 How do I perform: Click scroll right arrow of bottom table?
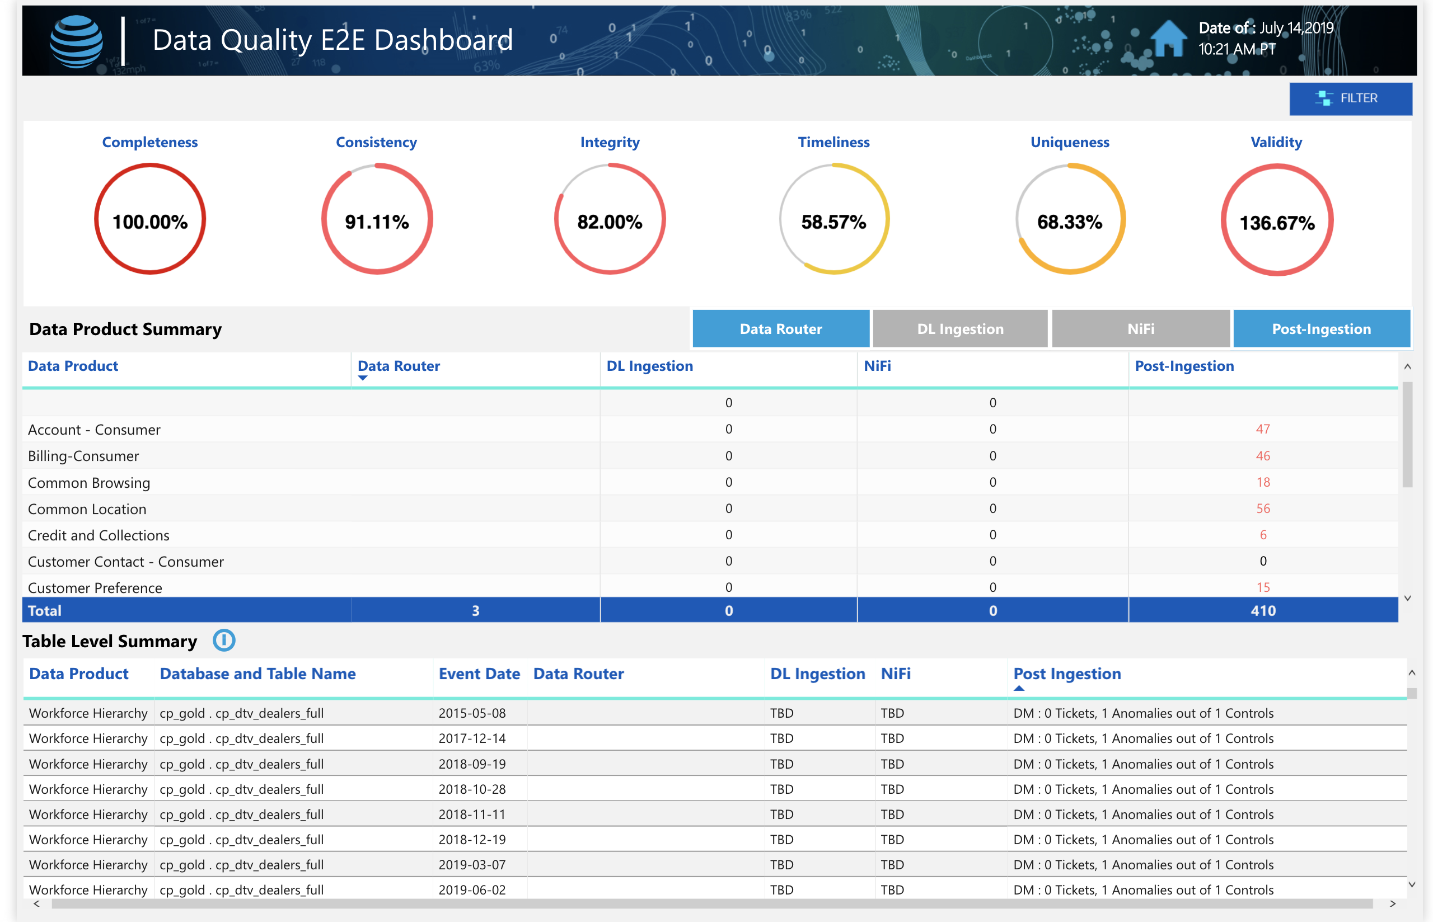click(1392, 904)
